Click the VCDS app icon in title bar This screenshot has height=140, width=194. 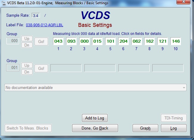(x=3, y=3)
